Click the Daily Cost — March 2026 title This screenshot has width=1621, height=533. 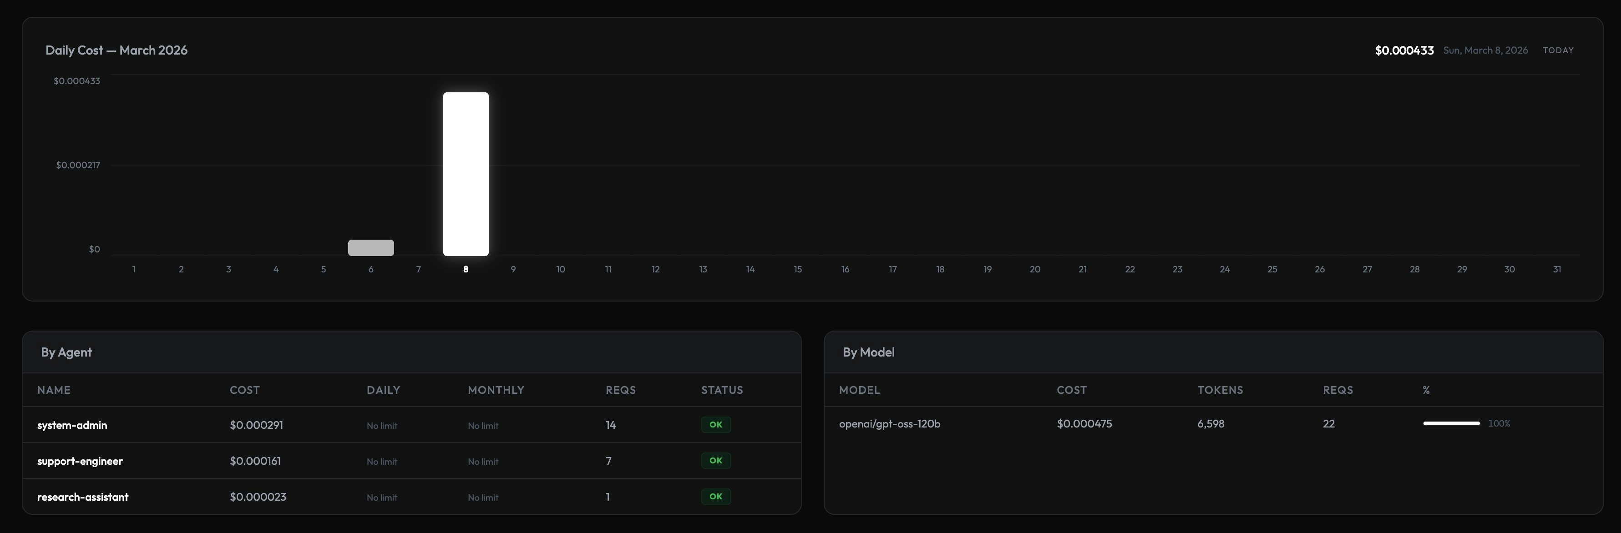point(117,50)
